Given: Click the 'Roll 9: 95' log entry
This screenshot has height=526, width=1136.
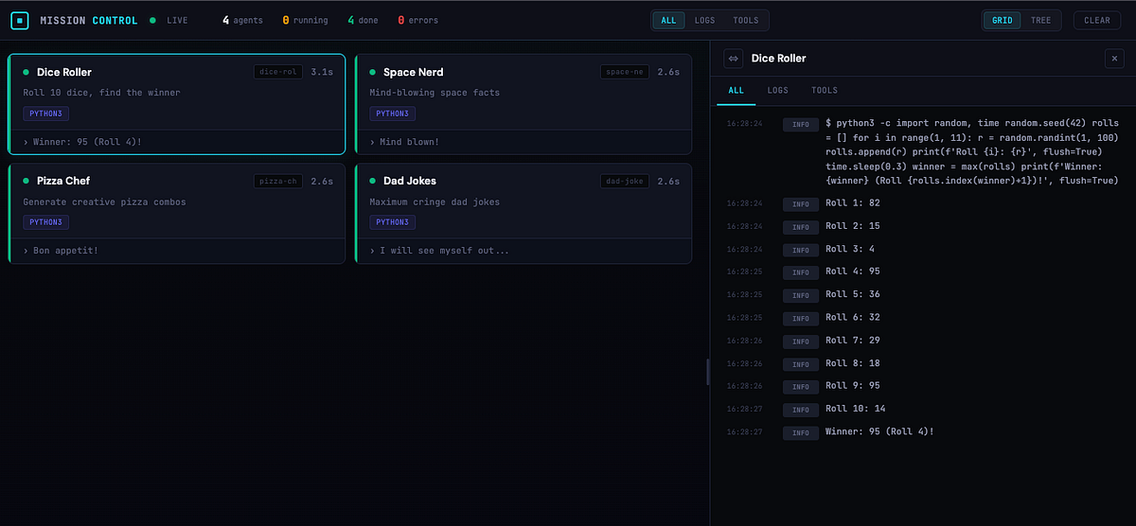Looking at the screenshot, I should tap(921, 386).
